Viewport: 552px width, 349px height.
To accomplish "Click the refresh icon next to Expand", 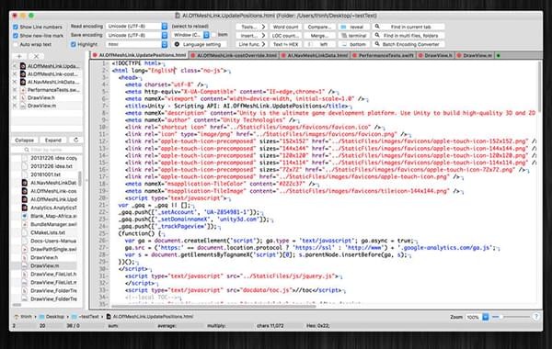I will pos(75,140).
